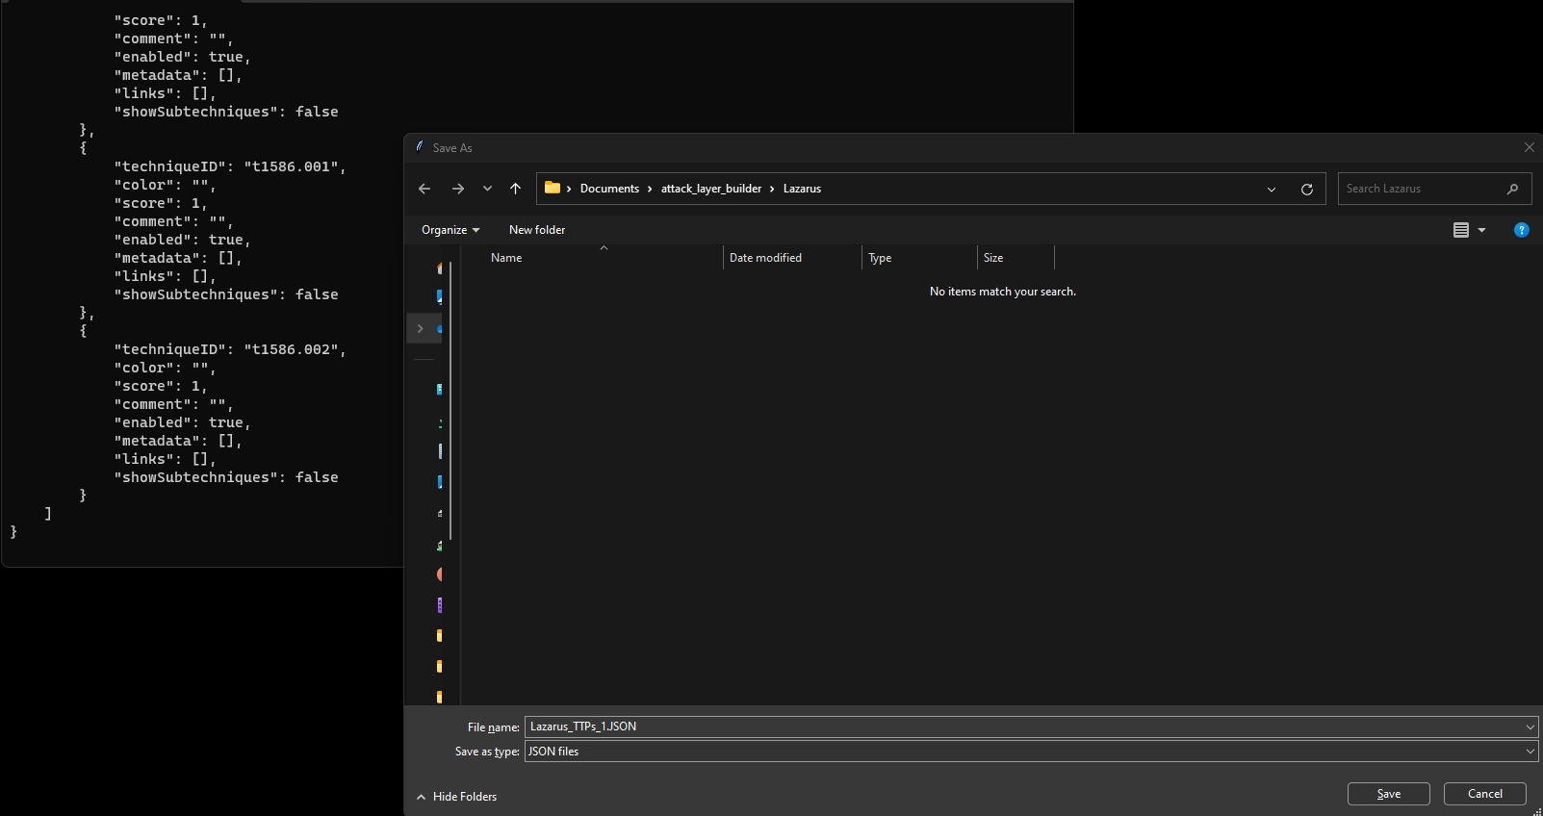Close the Save As dialog
Screen dimensions: 1543x816
pos(1529,147)
